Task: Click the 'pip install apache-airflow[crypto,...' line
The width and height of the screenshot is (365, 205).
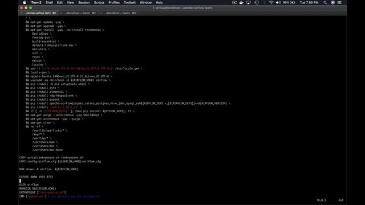Action: (128, 104)
